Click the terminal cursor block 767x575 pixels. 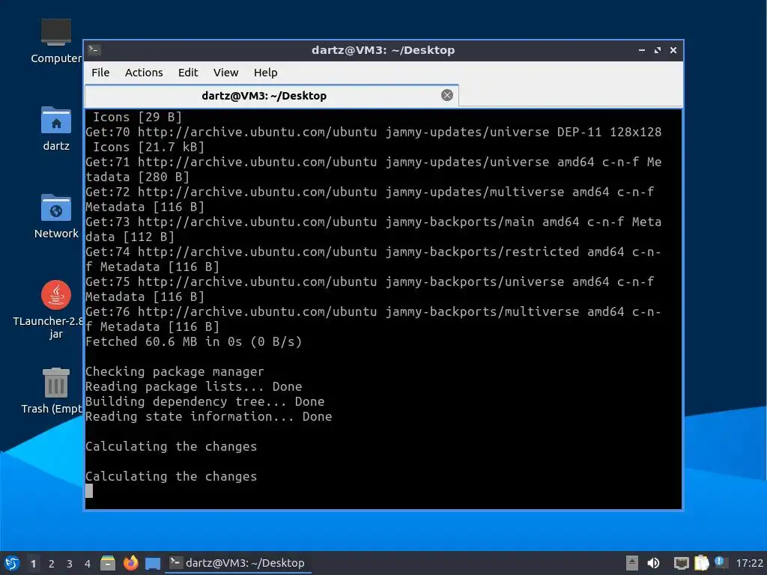pyautogui.click(x=89, y=491)
